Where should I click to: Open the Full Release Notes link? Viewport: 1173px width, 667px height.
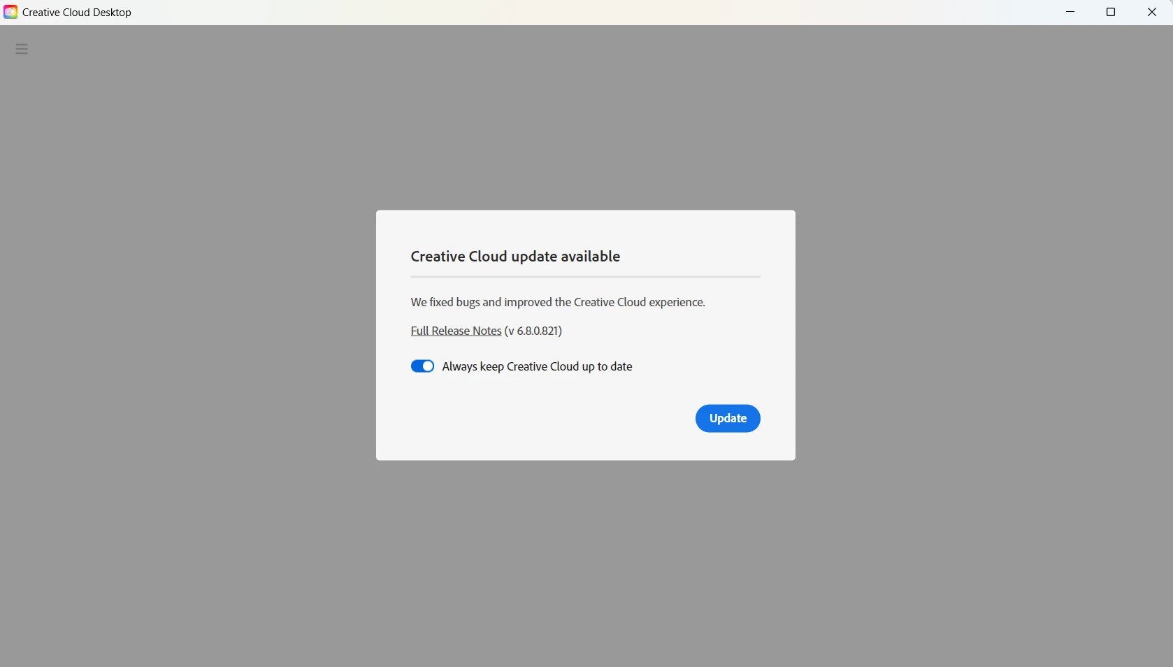click(x=456, y=331)
